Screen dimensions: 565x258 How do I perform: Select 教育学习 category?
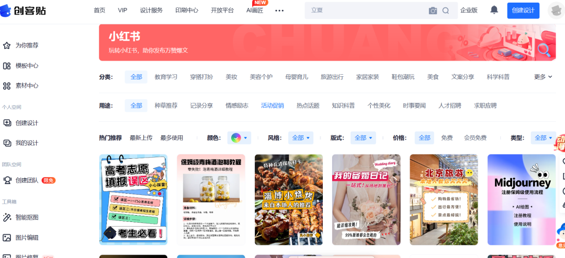point(166,77)
